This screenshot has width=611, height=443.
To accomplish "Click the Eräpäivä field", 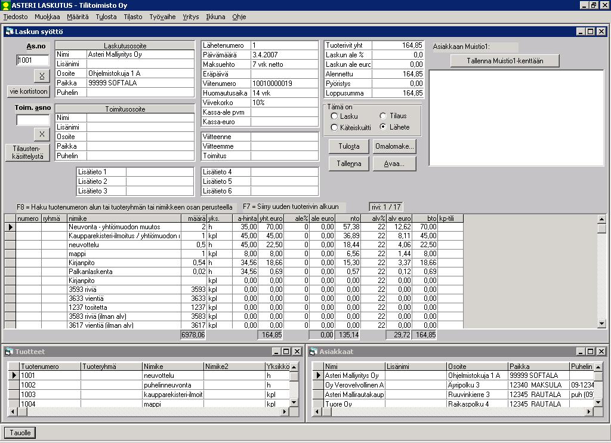I will (x=285, y=74).
